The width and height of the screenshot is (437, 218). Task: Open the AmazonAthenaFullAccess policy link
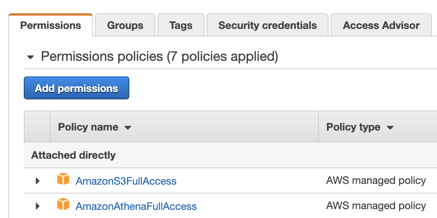coord(136,206)
